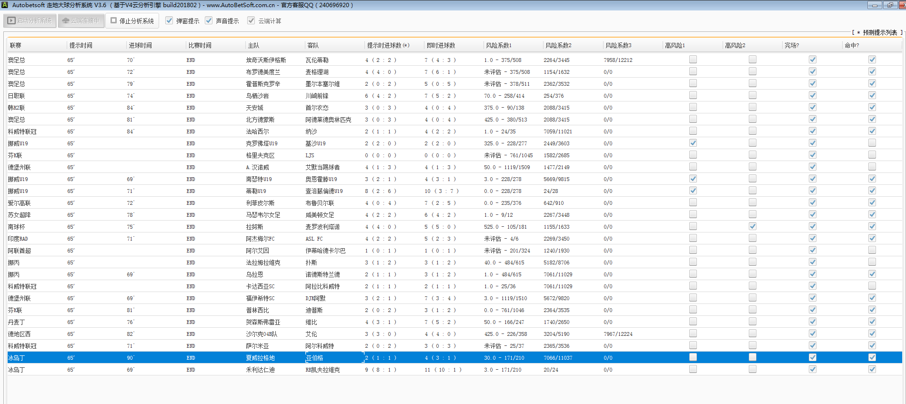Sort by the 联赛 column header
Screen dimensions: 906x404
pyautogui.click(x=16, y=45)
